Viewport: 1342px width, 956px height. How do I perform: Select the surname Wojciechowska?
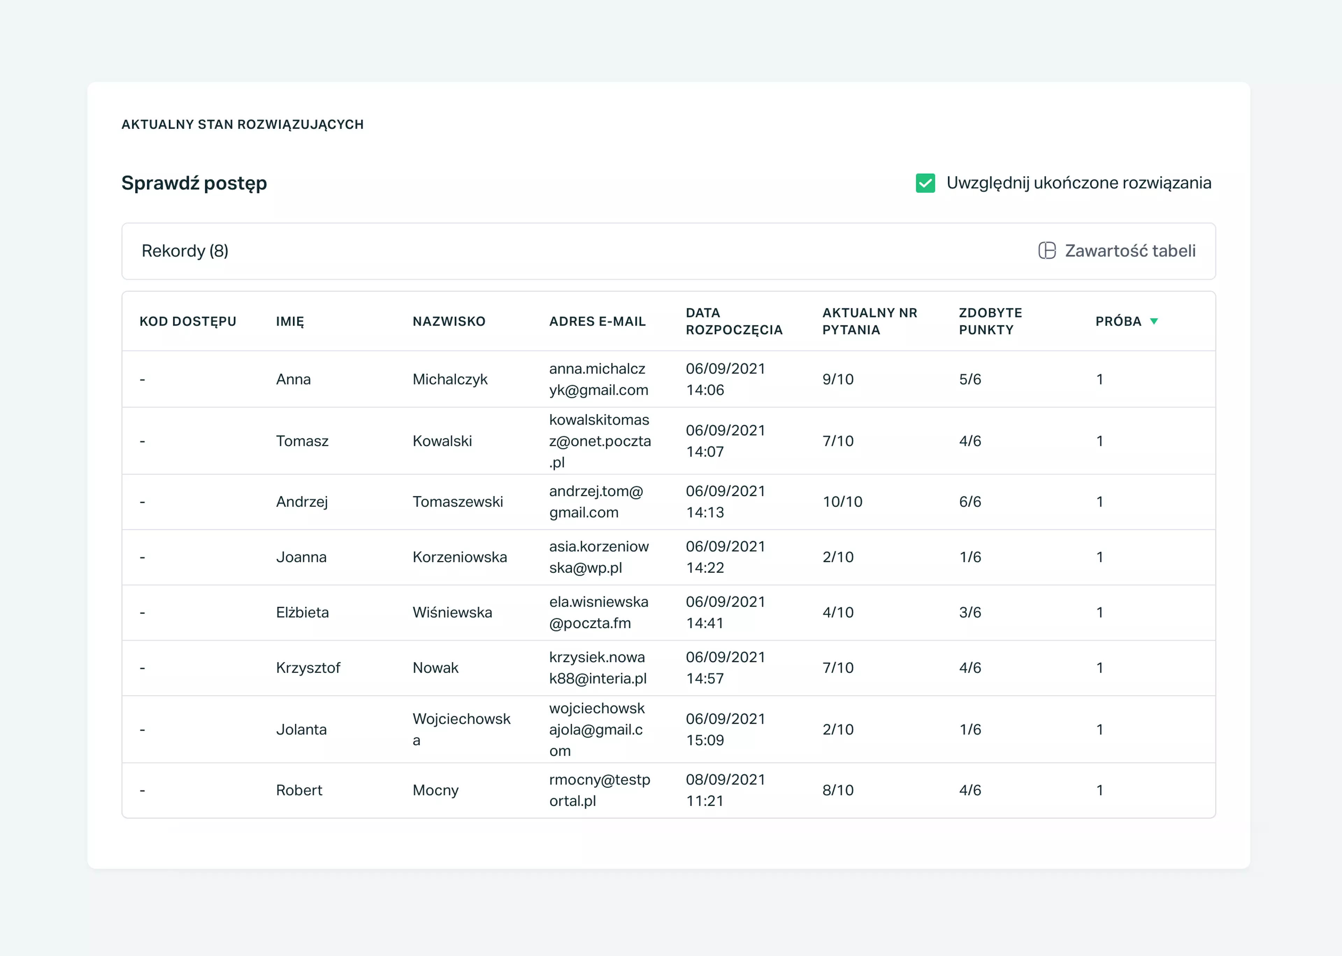coord(461,729)
